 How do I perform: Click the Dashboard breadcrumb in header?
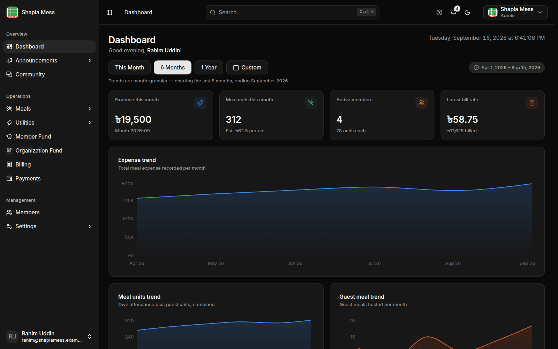[x=138, y=12]
